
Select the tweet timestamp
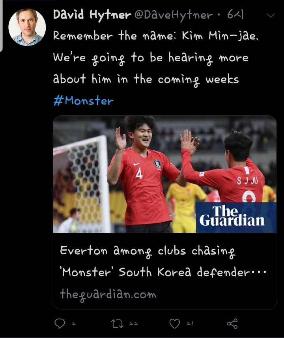coord(235,15)
